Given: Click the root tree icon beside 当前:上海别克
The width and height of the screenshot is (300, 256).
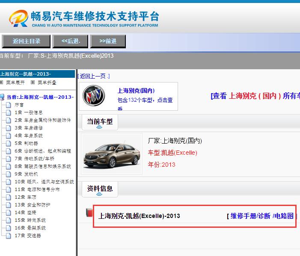Looking at the screenshot, I should [2, 97].
